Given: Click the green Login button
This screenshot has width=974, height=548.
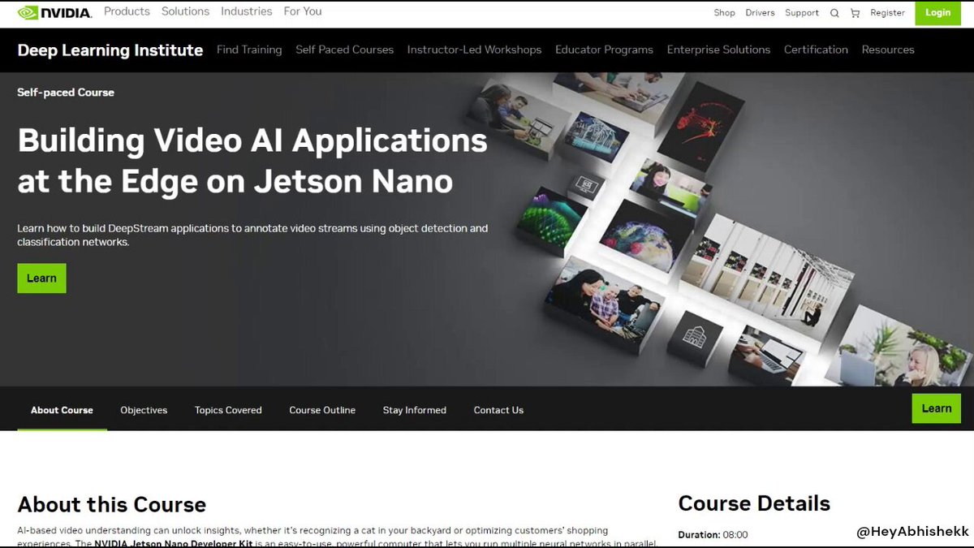Looking at the screenshot, I should point(937,13).
